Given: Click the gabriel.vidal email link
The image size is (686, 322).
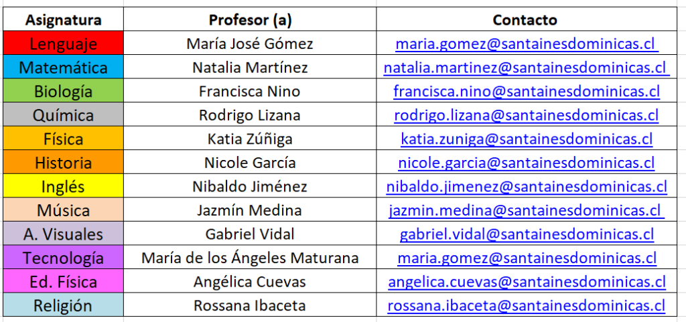Looking at the screenshot, I should [x=526, y=234].
